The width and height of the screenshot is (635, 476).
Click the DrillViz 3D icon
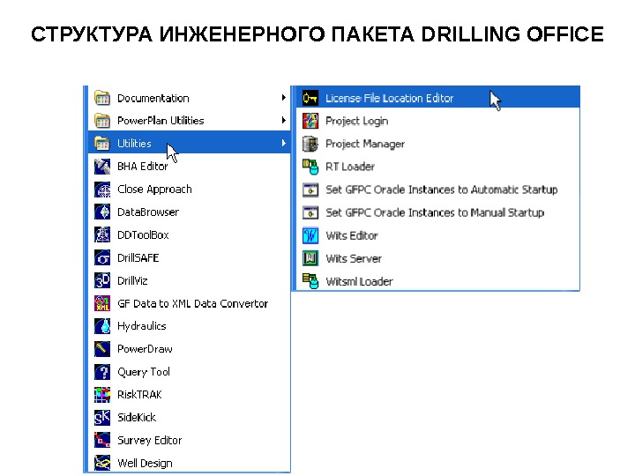(x=102, y=280)
